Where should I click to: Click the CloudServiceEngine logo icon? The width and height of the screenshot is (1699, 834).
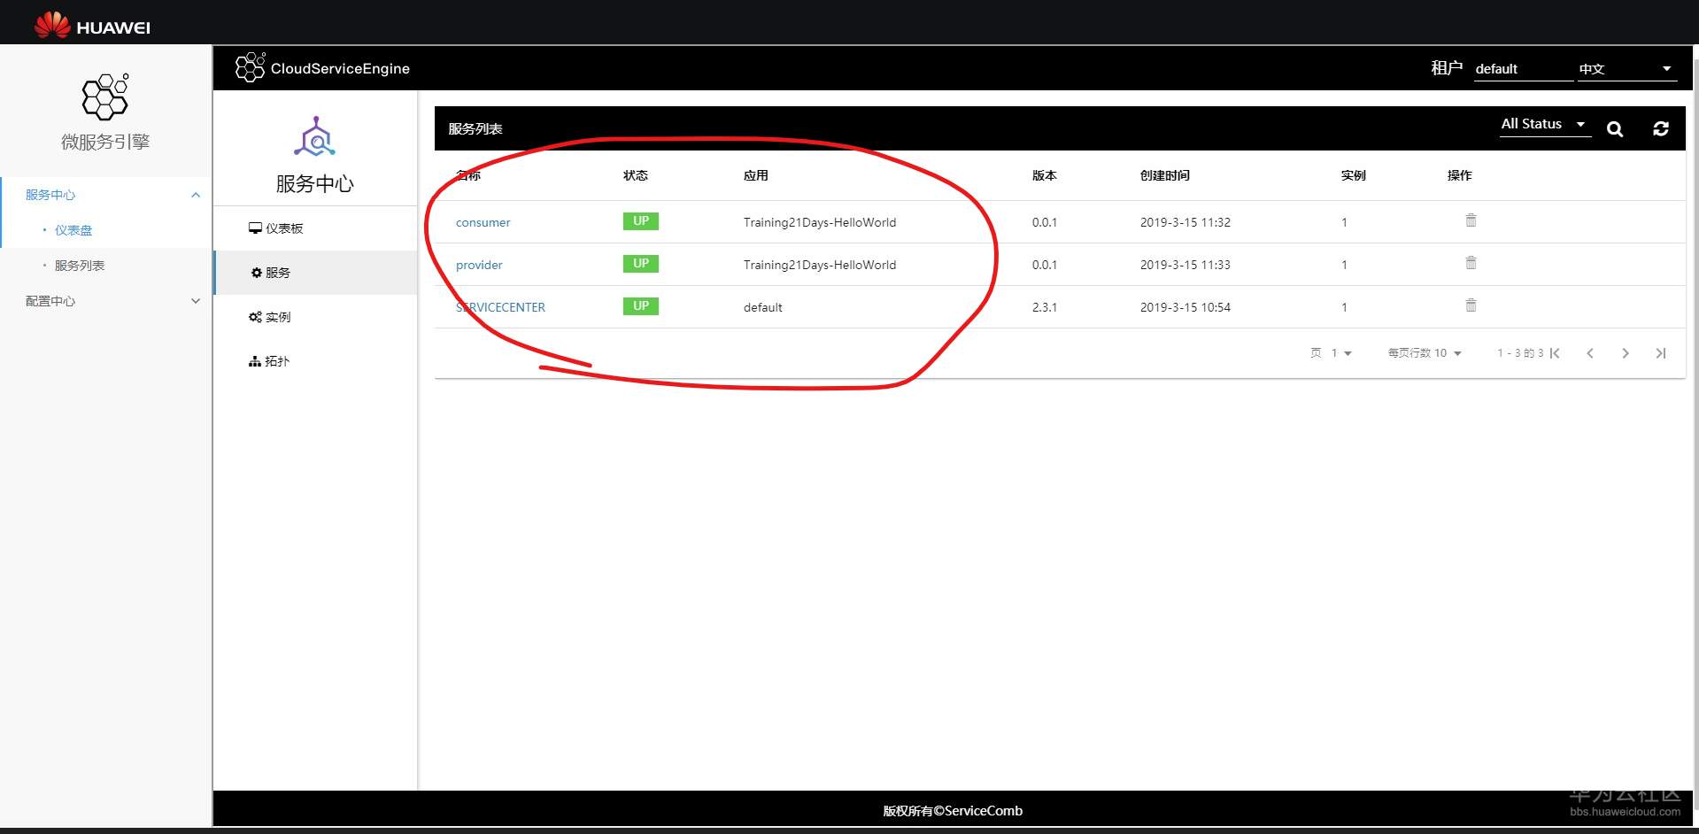(250, 67)
